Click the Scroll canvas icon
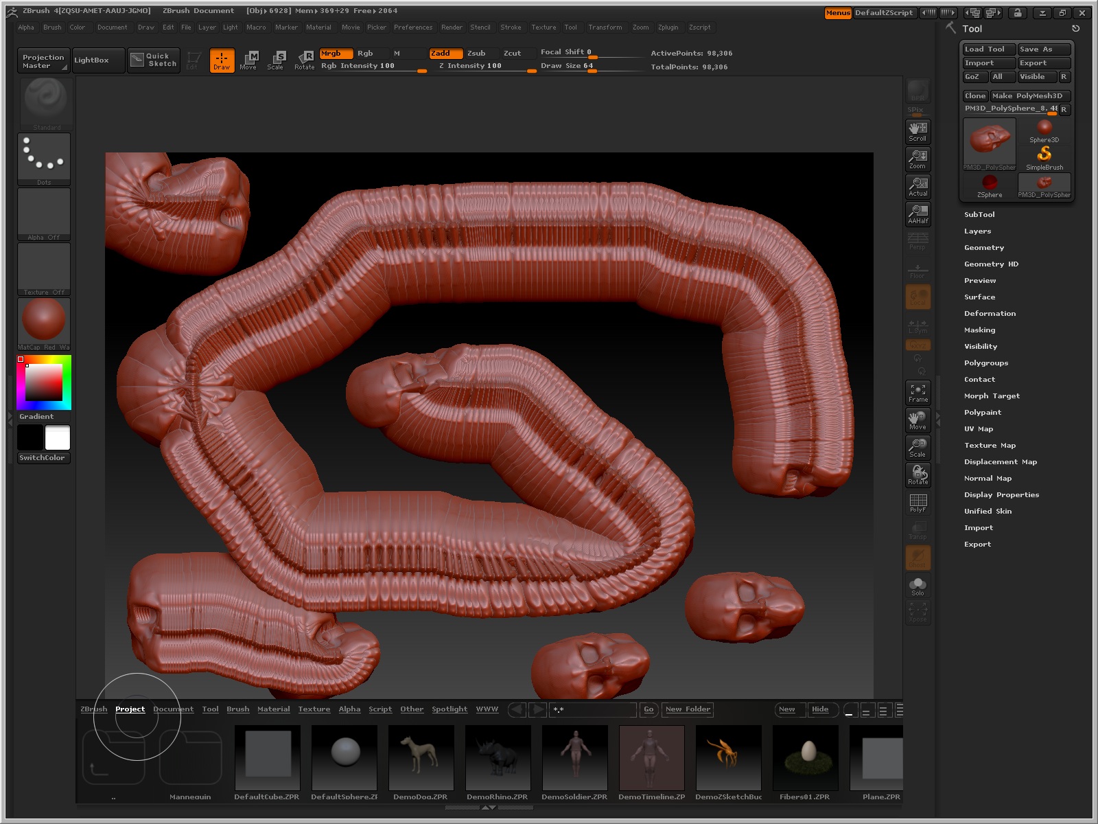This screenshot has height=824, width=1098. point(918,131)
